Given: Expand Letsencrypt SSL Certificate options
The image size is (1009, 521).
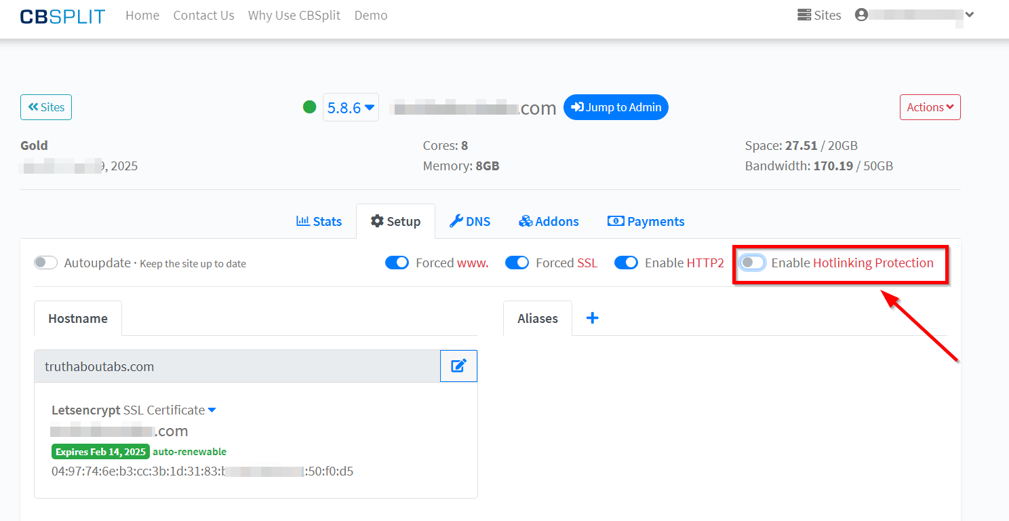Looking at the screenshot, I should click(212, 410).
